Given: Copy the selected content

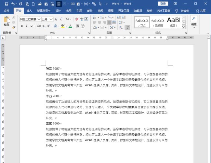Looking at the screenshot, I should point(13,22).
